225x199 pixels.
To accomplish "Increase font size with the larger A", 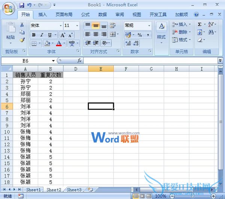I will tap(63, 35).
